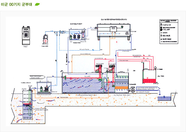This screenshot has width=186, height=132.
Task: Click the green leaf icon beside the title
Action: (x=37, y=4)
